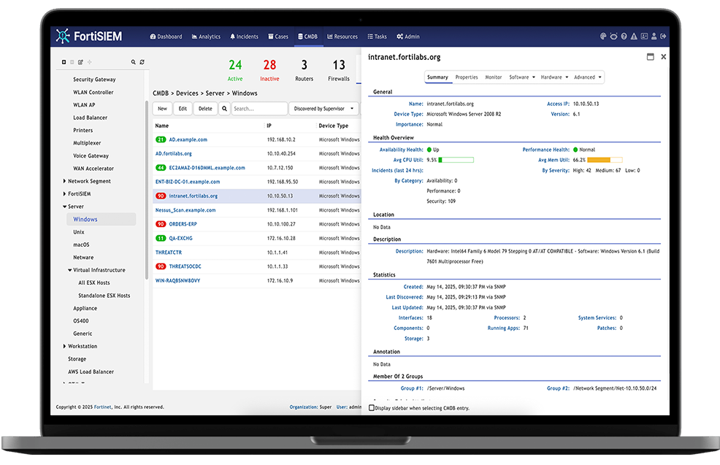Collapse the Virtual Infrastructure tree node

(69, 270)
